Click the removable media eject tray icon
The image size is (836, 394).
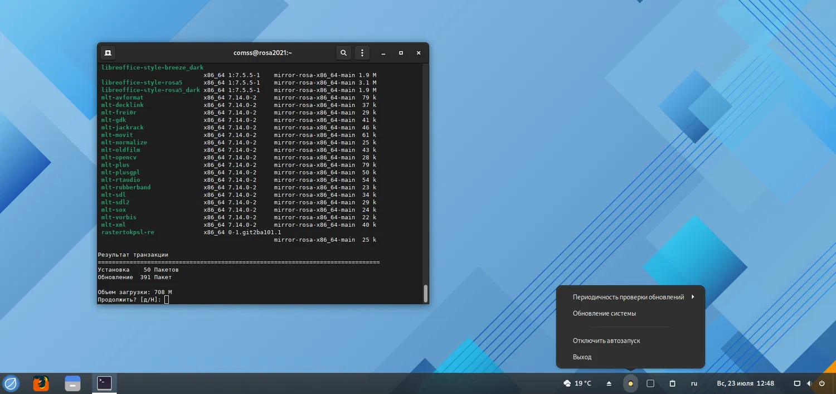pyautogui.click(x=609, y=383)
